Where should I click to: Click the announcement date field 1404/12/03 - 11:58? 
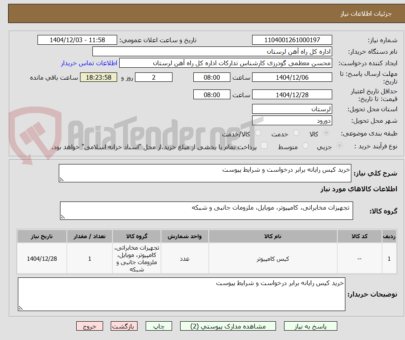click(77, 40)
